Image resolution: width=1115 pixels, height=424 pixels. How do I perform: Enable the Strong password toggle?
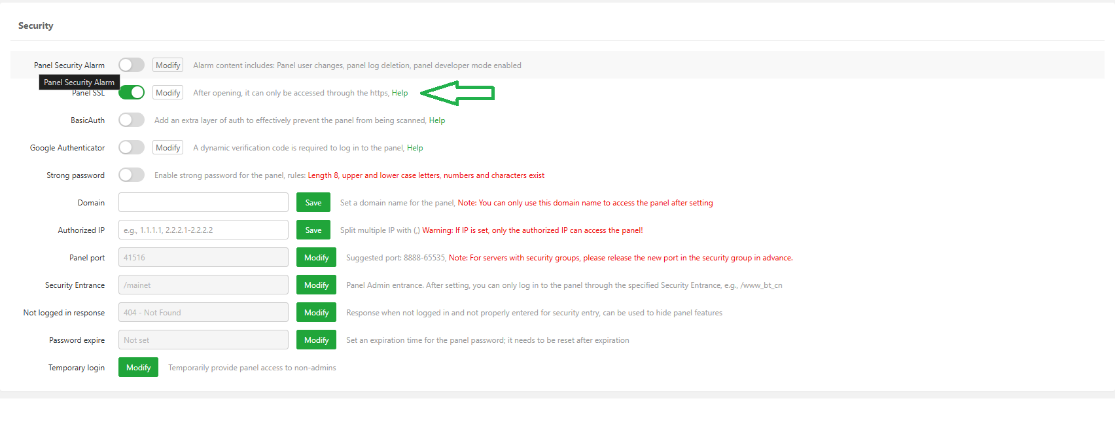pyautogui.click(x=132, y=175)
